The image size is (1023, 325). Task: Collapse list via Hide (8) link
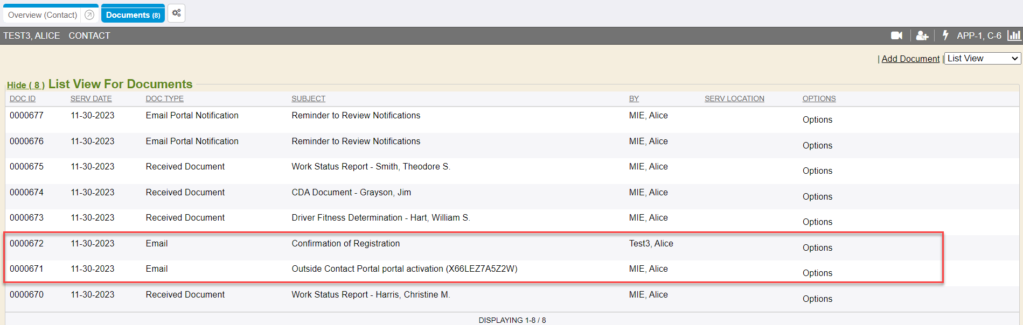pos(25,85)
